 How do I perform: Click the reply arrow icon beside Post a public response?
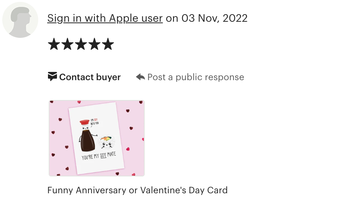click(140, 77)
